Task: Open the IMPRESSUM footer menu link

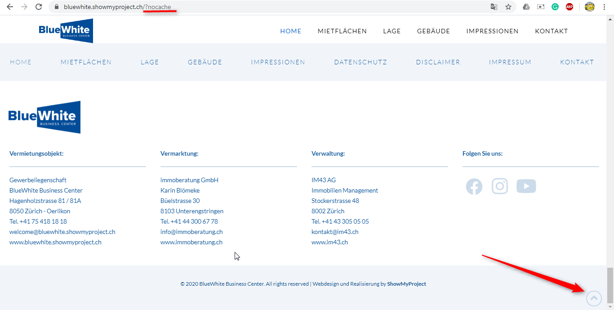Action: [510, 62]
